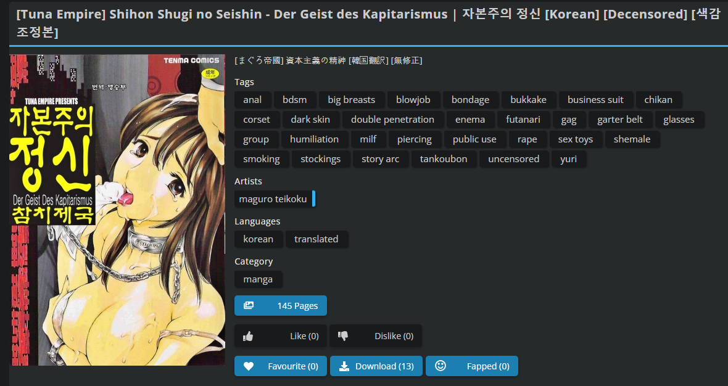Open the 'chikan' tag
The height and width of the screenshot is (386, 728).
point(658,100)
